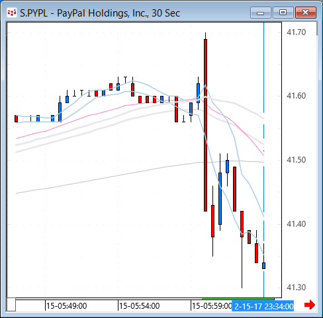Click the 15-05:49:00 time axis label
Screen dimensions: 323x318
point(66,306)
